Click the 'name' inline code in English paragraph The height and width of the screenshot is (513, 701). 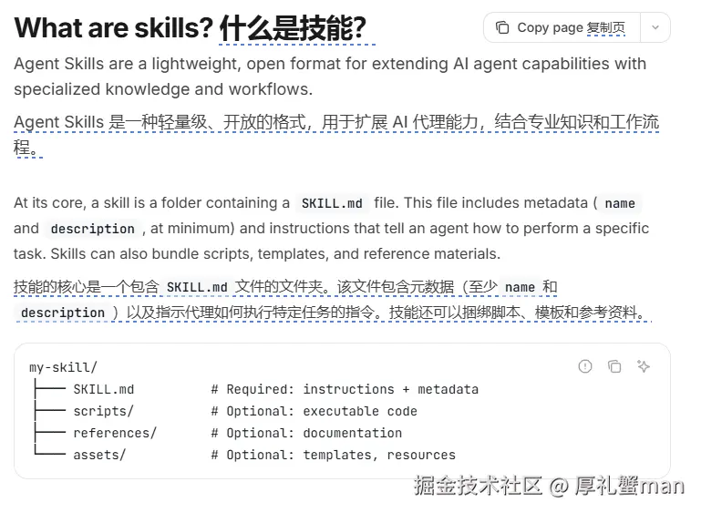pyautogui.click(x=620, y=203)
